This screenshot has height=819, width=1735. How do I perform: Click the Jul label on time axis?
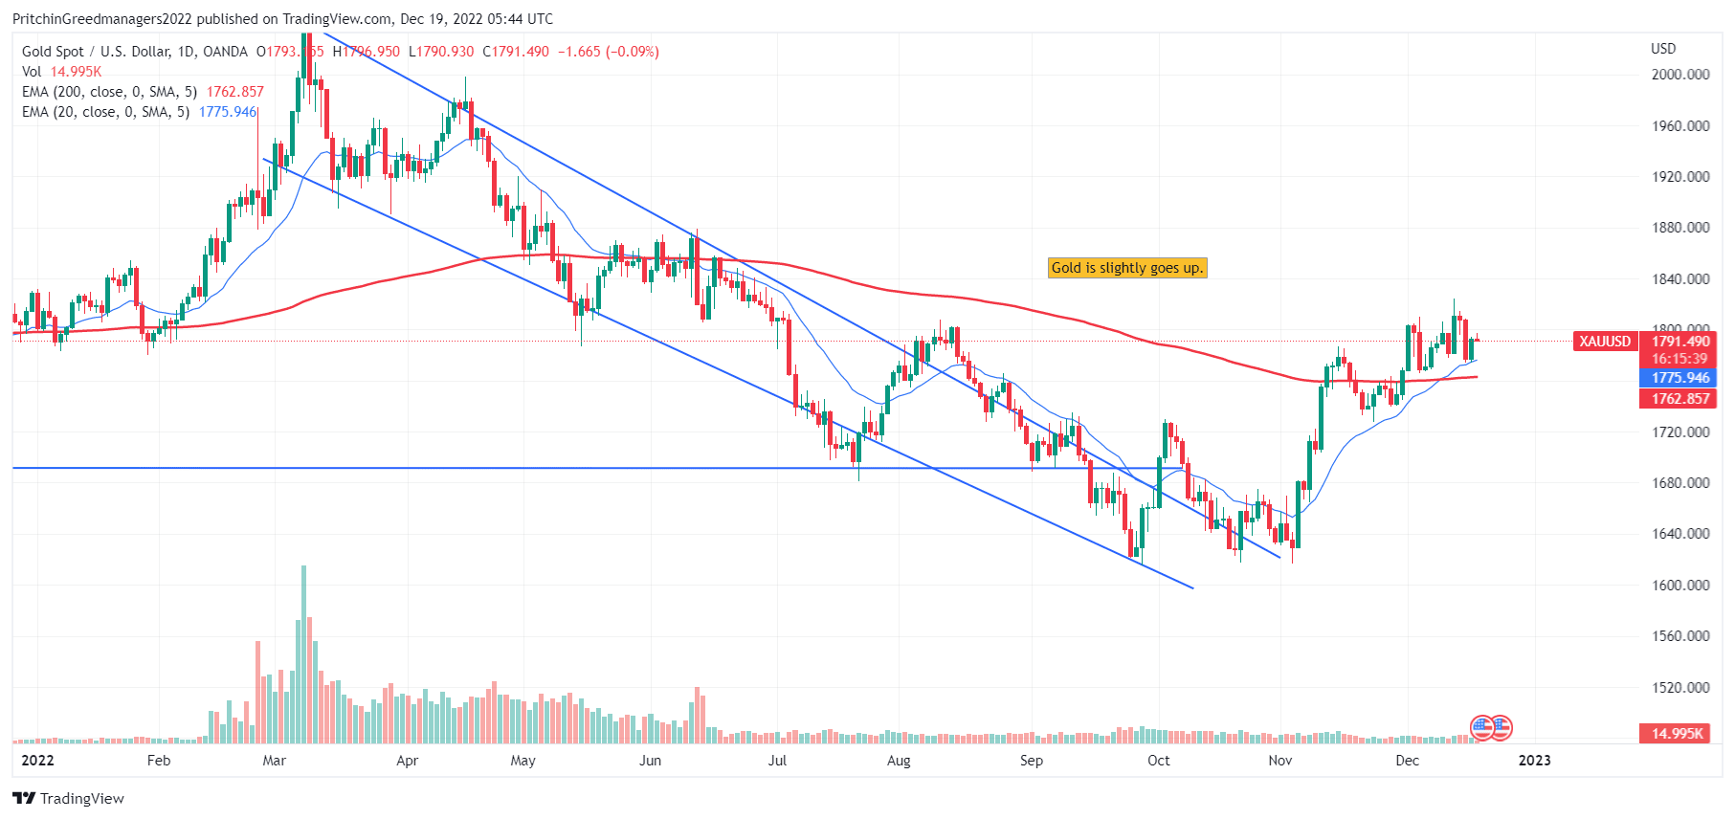coord(777,761)
